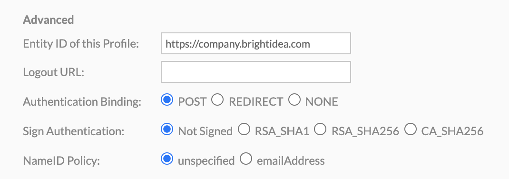Click the 'REDIRECT' option text label

(x=256, y=102)
